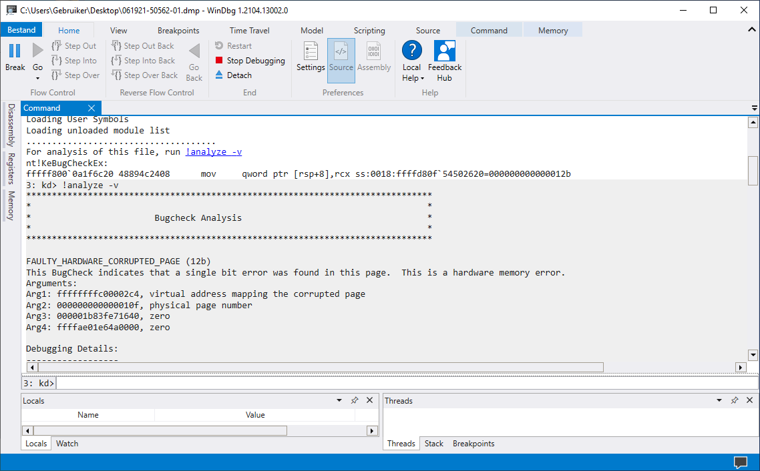760x471 pixels.
Task: Switch to the Scripting ribbon tab
Action: 369,30
